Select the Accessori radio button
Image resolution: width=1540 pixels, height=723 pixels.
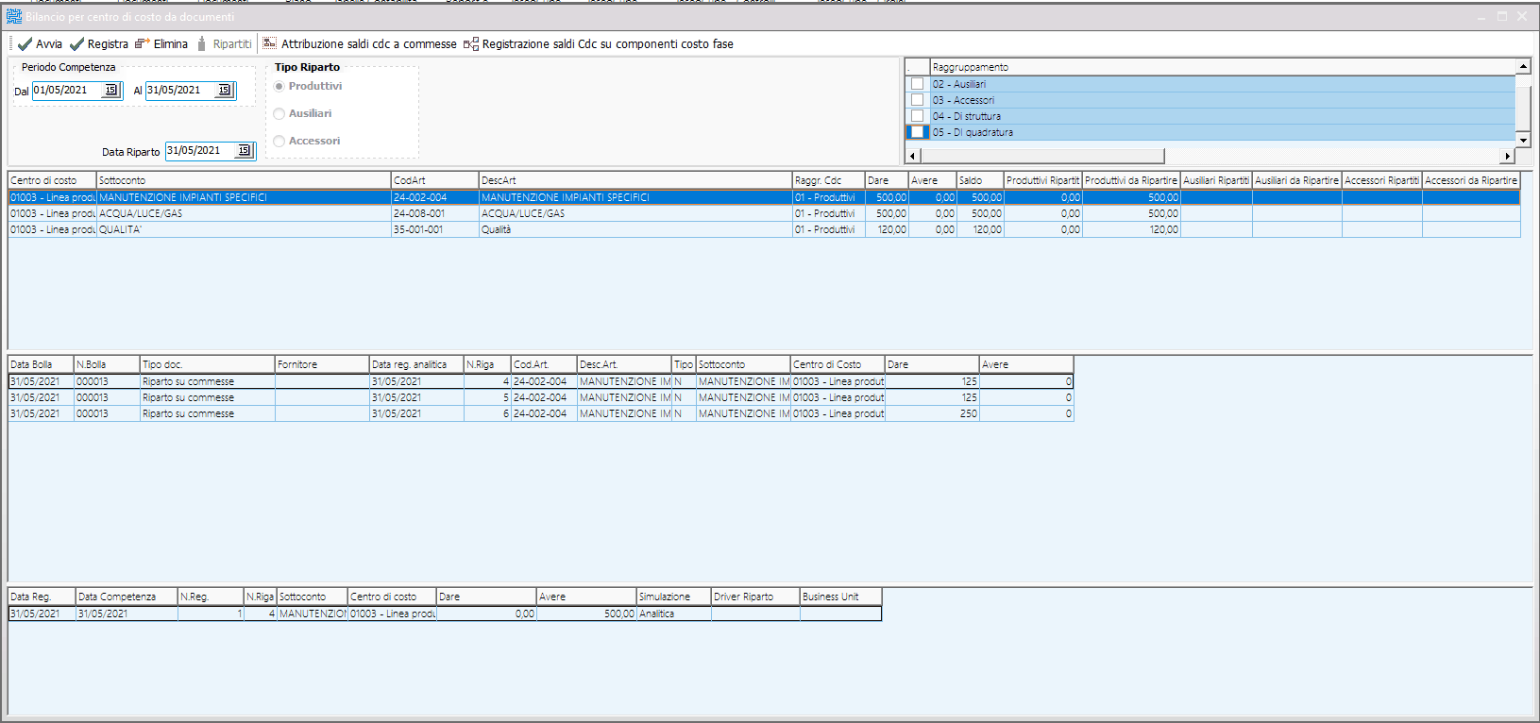(279, 141)
